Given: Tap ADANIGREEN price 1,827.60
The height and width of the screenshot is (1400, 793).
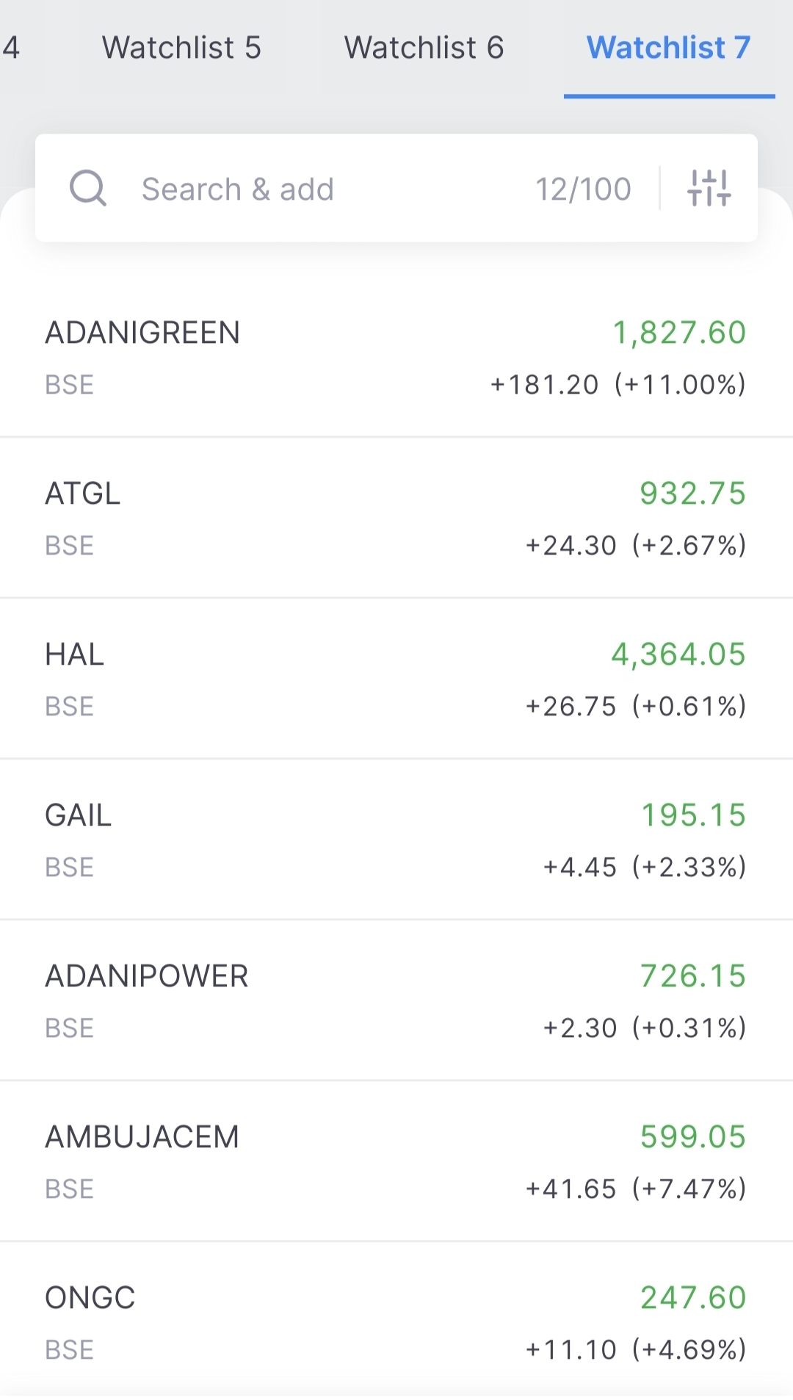Looking at the screenshot, I should click(679, 333).
